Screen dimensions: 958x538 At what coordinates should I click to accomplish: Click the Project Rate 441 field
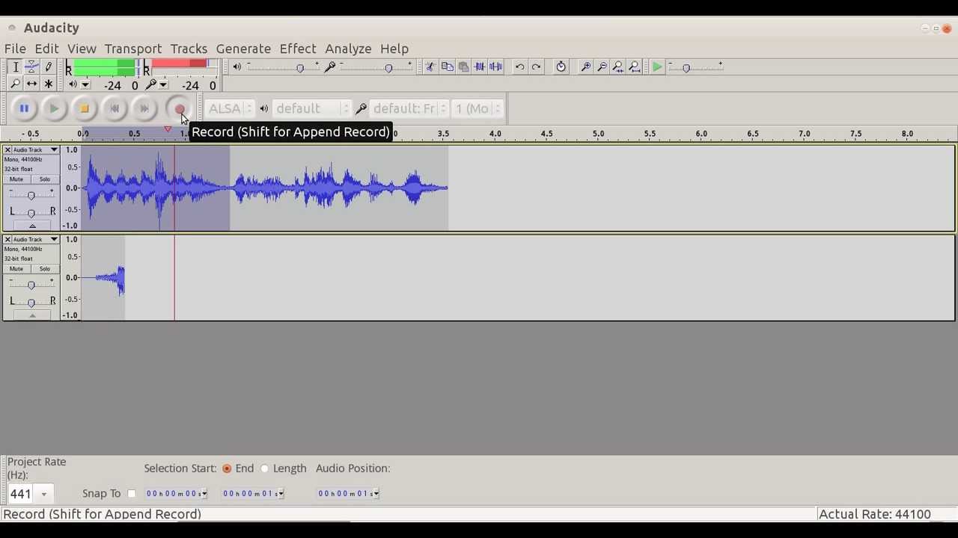20,494
